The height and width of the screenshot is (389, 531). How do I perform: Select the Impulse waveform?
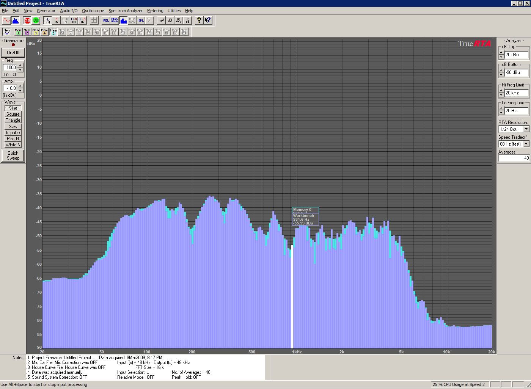pos(13,133)
